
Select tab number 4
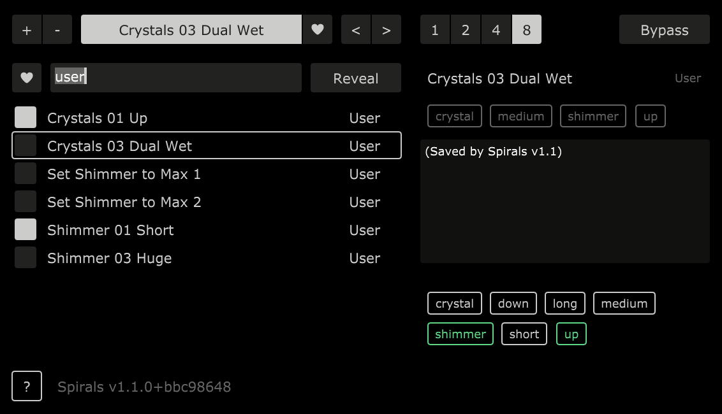496,30
